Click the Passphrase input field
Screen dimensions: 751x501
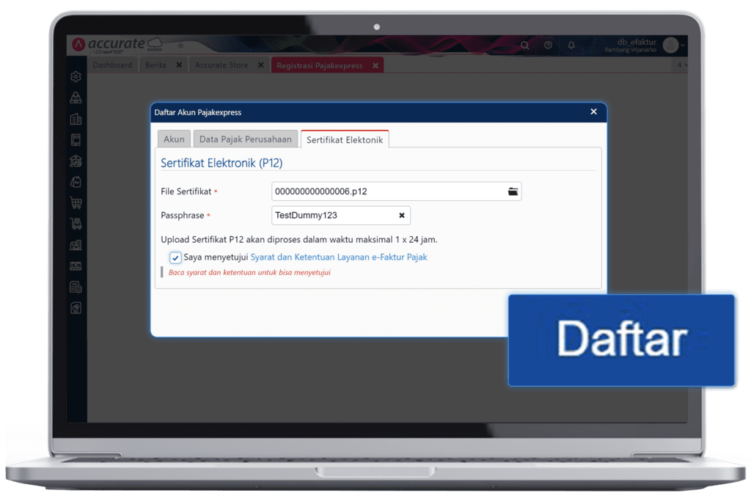click(x=341, y=216)
